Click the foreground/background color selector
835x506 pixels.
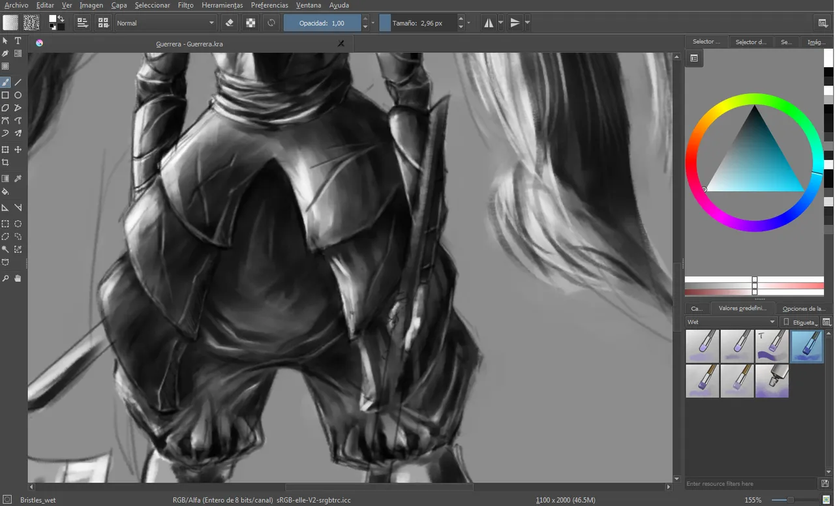57,23
